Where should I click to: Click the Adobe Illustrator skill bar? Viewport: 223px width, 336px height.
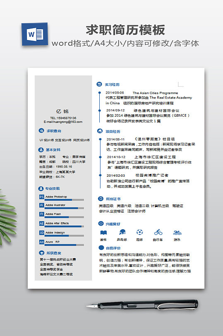pyautogui.click(x=64, y=208)
